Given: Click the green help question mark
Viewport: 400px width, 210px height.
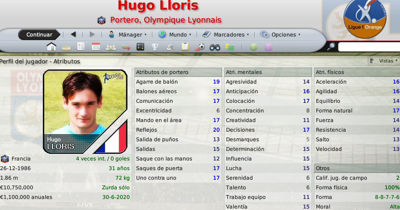Looking at the screenshot, I should click(x=253, y=47).
